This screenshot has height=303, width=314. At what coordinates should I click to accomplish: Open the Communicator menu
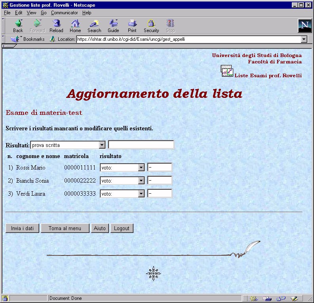(x=64, y=13)
